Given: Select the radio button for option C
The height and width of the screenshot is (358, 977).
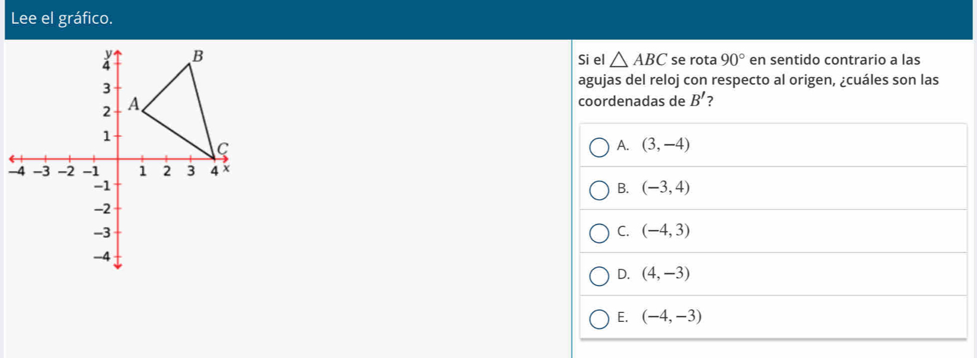Looking at the screenshot, I should 599,233.
